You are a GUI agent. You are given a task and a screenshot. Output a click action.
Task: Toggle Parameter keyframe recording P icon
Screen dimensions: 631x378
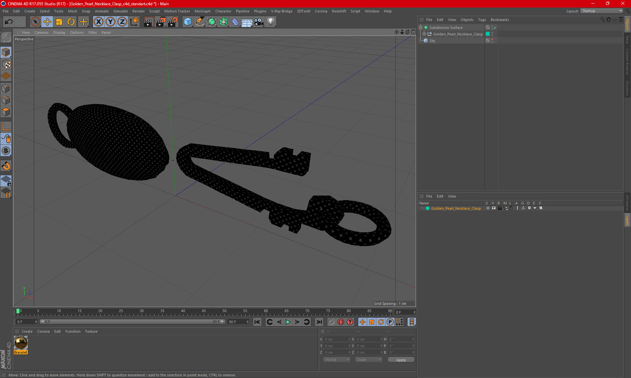[390, 322]
